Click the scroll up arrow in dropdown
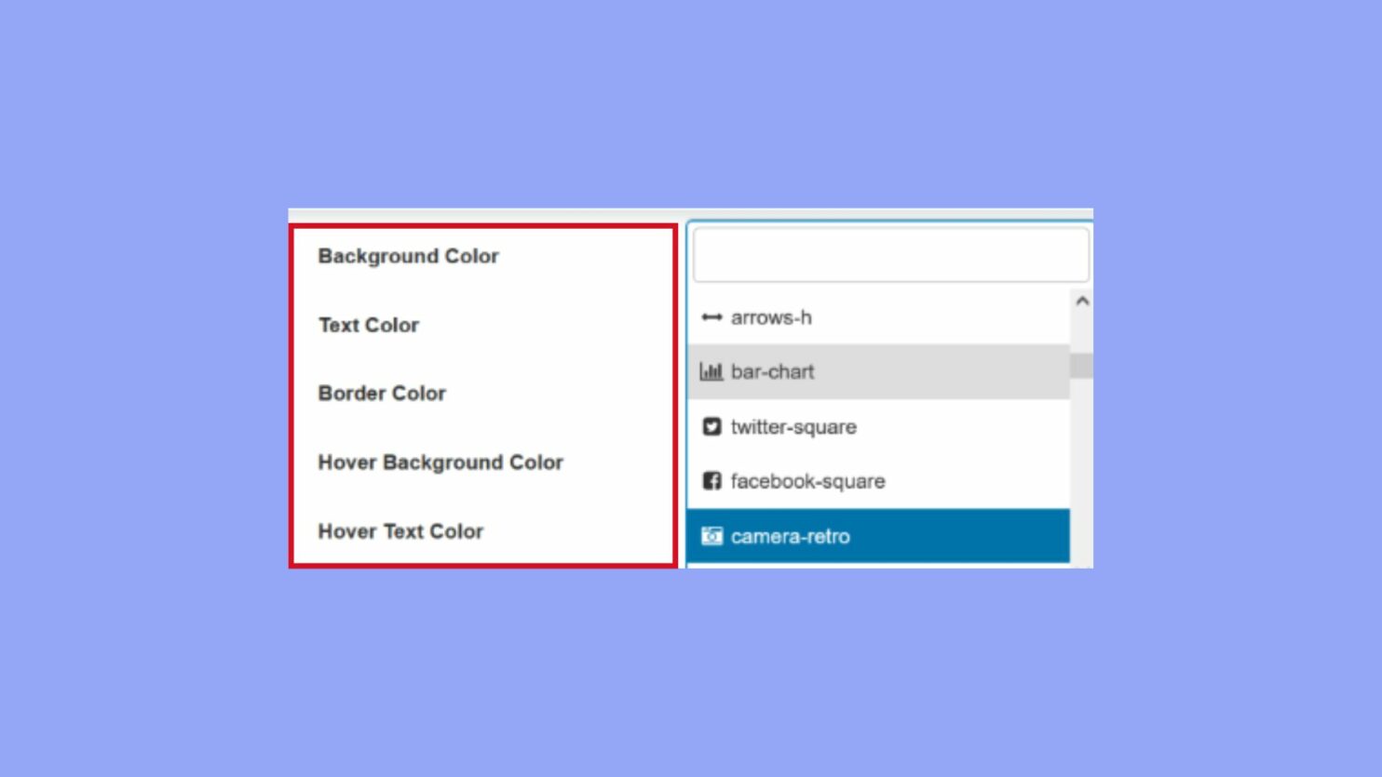This screenshot has width=1382, height=777. pos(1081,301)
